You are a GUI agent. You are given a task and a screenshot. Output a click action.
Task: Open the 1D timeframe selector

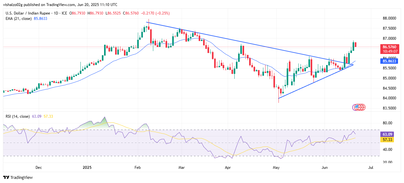point(56,13)
